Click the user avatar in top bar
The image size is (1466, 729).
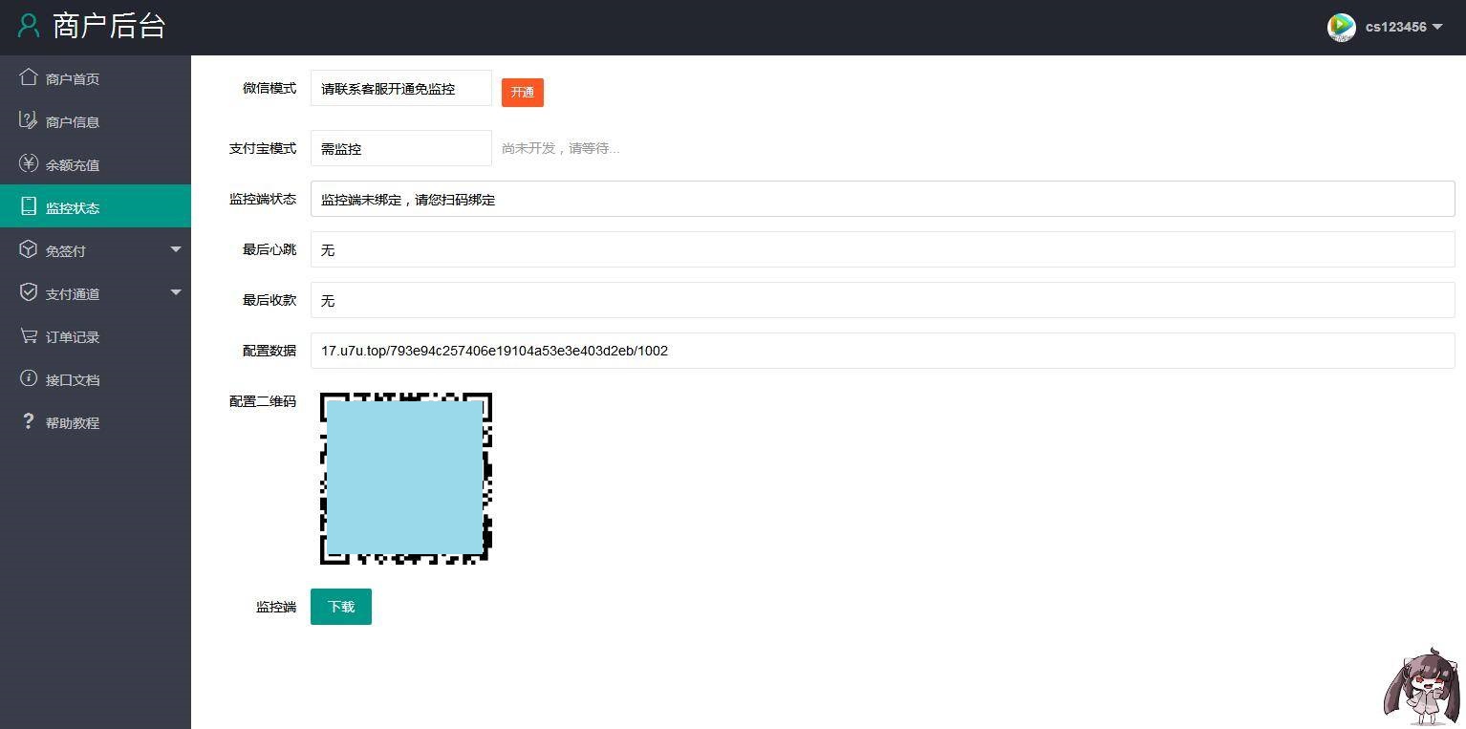coord(1342,27)
